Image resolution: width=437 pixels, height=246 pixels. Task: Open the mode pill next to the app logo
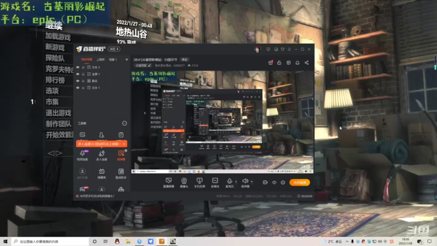tap(114, 49)
